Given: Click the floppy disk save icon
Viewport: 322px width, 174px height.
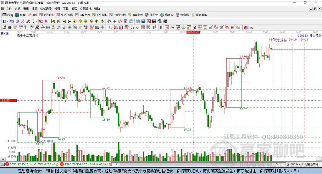Looking at the screenshot, I should [x=154, y=21].
